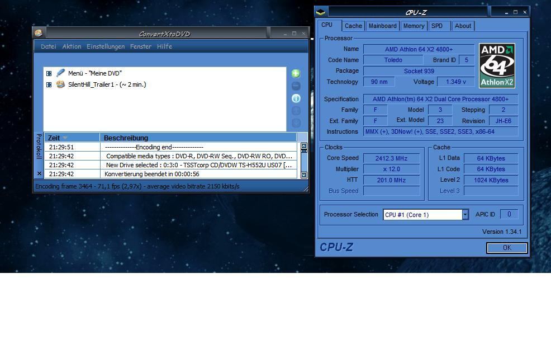This screenshot has width=551, height=344.
Task: Click the Multiplier value "x 12.0"
Action: pos(391,169)
